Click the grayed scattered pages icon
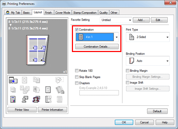 25,89
